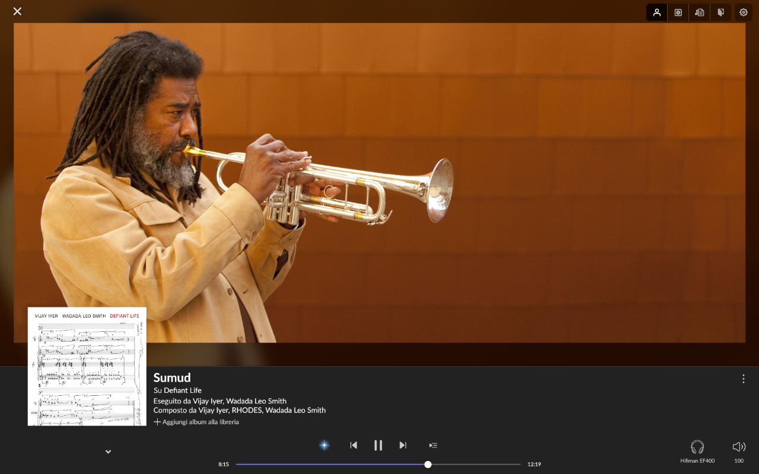Viewport: 759px width, 474px height.
Task: Skip back to previous track
Action: 353,445
